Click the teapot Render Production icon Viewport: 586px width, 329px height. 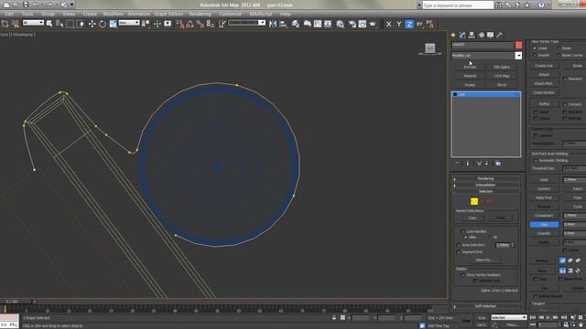click(373, 24)
